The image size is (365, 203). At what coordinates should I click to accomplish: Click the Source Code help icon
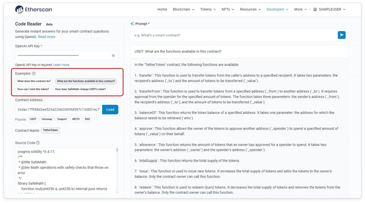coord(38,143)
